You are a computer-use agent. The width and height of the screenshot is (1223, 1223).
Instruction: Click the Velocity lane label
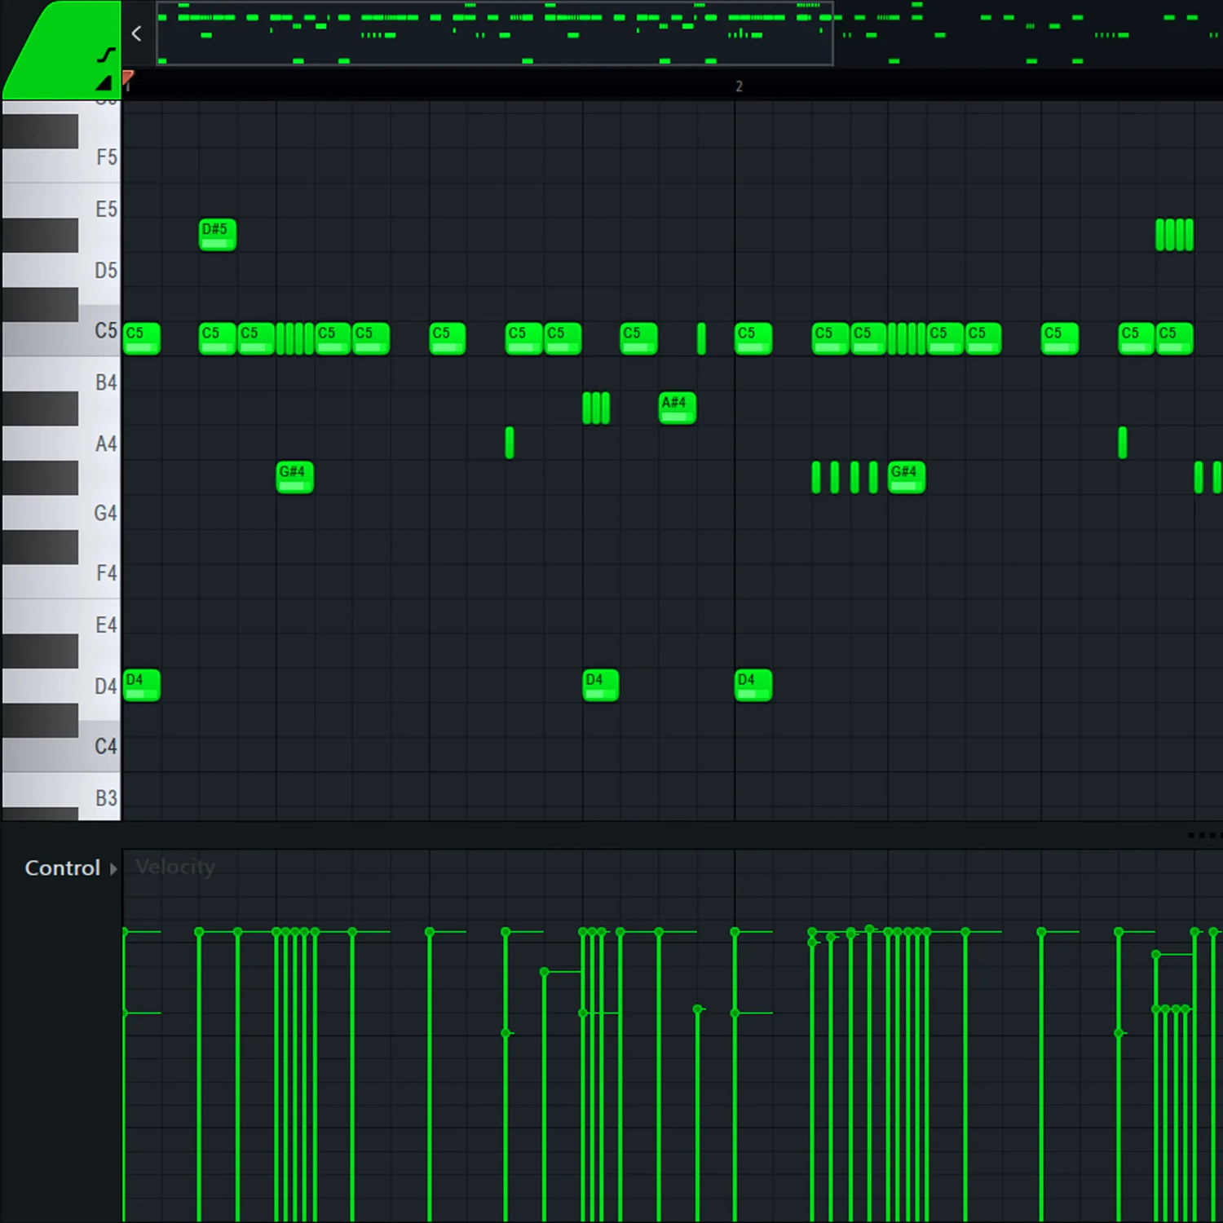[175, 867]
